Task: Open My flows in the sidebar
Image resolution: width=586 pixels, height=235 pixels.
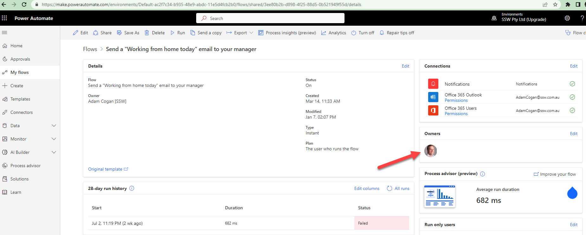Action: tap(19, 72)
